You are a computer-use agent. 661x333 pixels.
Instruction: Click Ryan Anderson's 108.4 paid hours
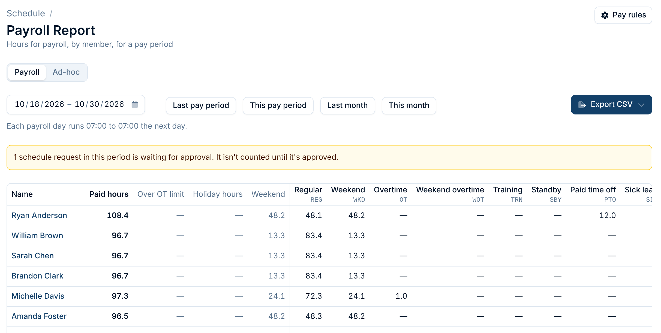tap(118, 216)
